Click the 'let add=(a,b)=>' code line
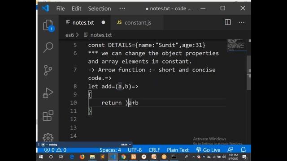287x161 pixels. click(x=113, y=86)
